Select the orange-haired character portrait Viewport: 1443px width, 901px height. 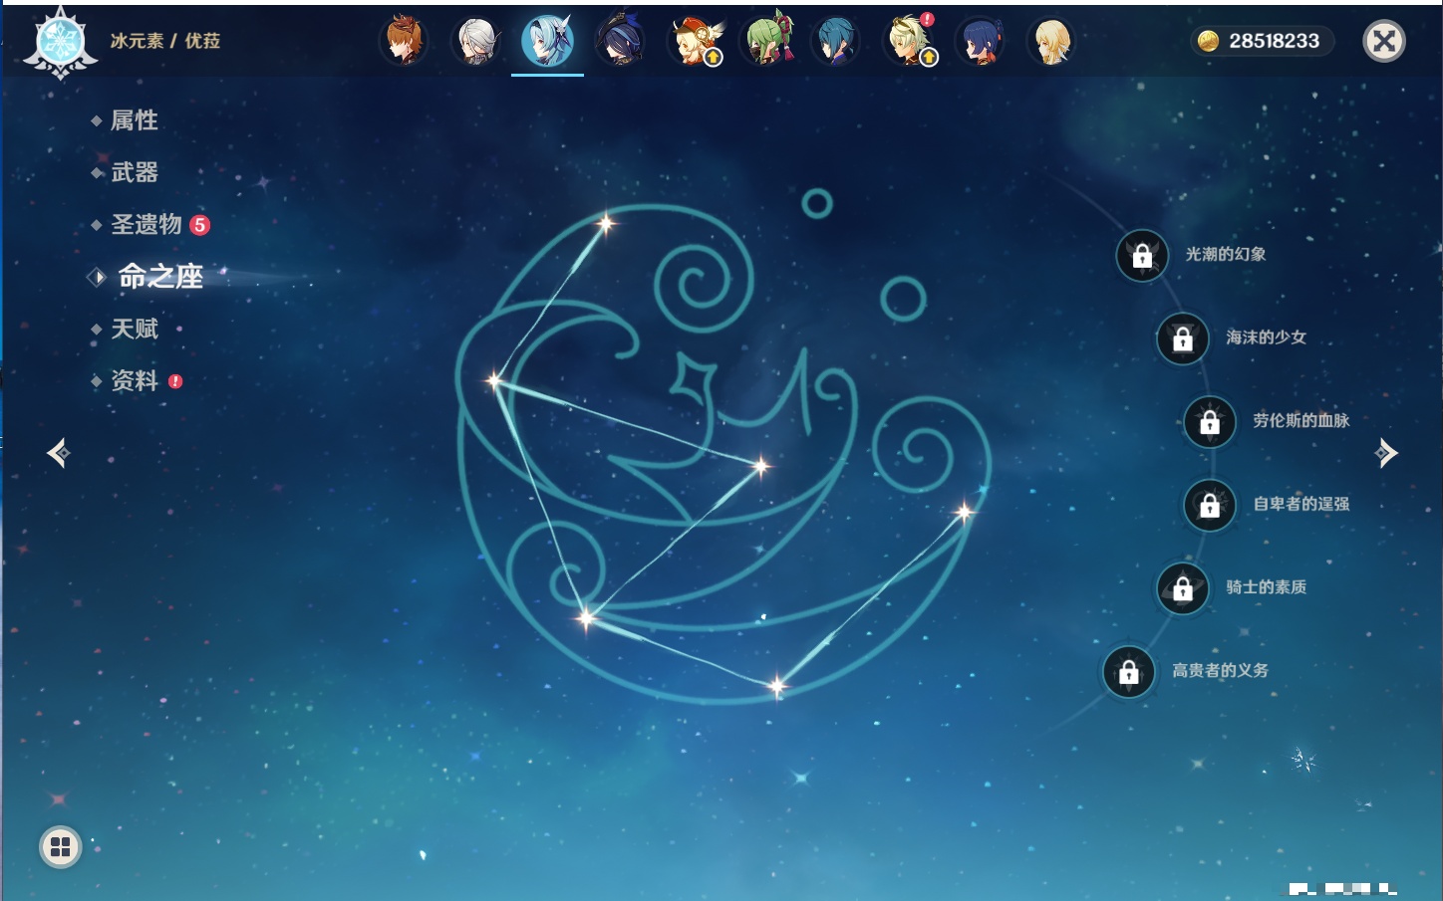click(404, 42)
